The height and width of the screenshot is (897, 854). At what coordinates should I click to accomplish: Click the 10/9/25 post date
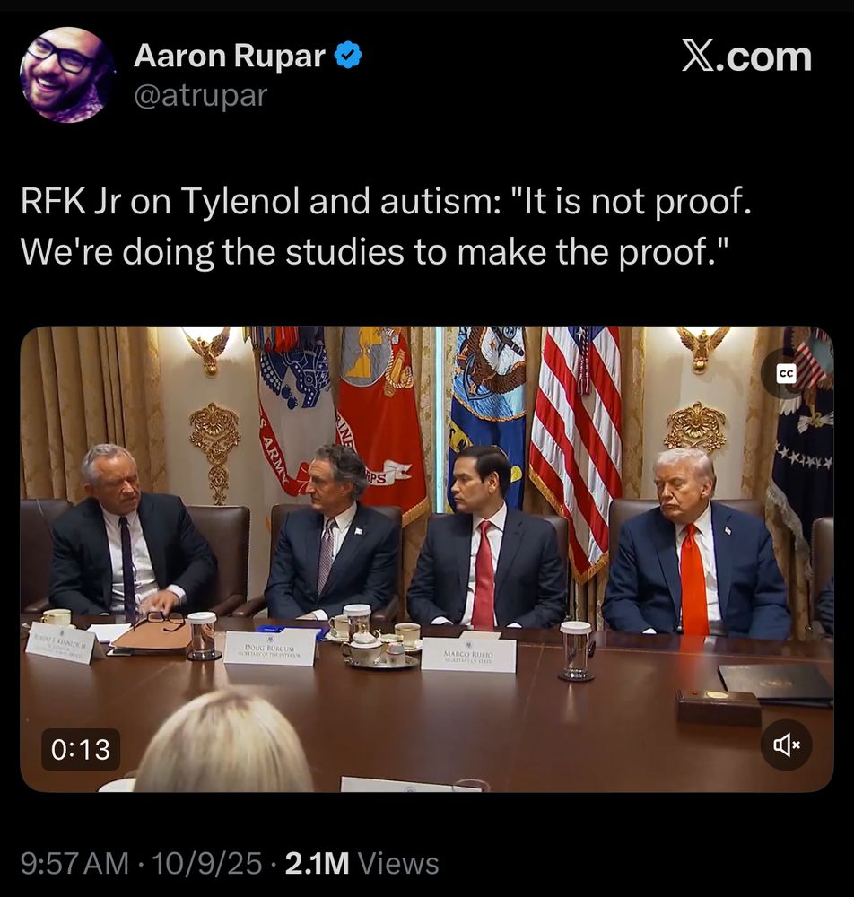click(206, 863)
